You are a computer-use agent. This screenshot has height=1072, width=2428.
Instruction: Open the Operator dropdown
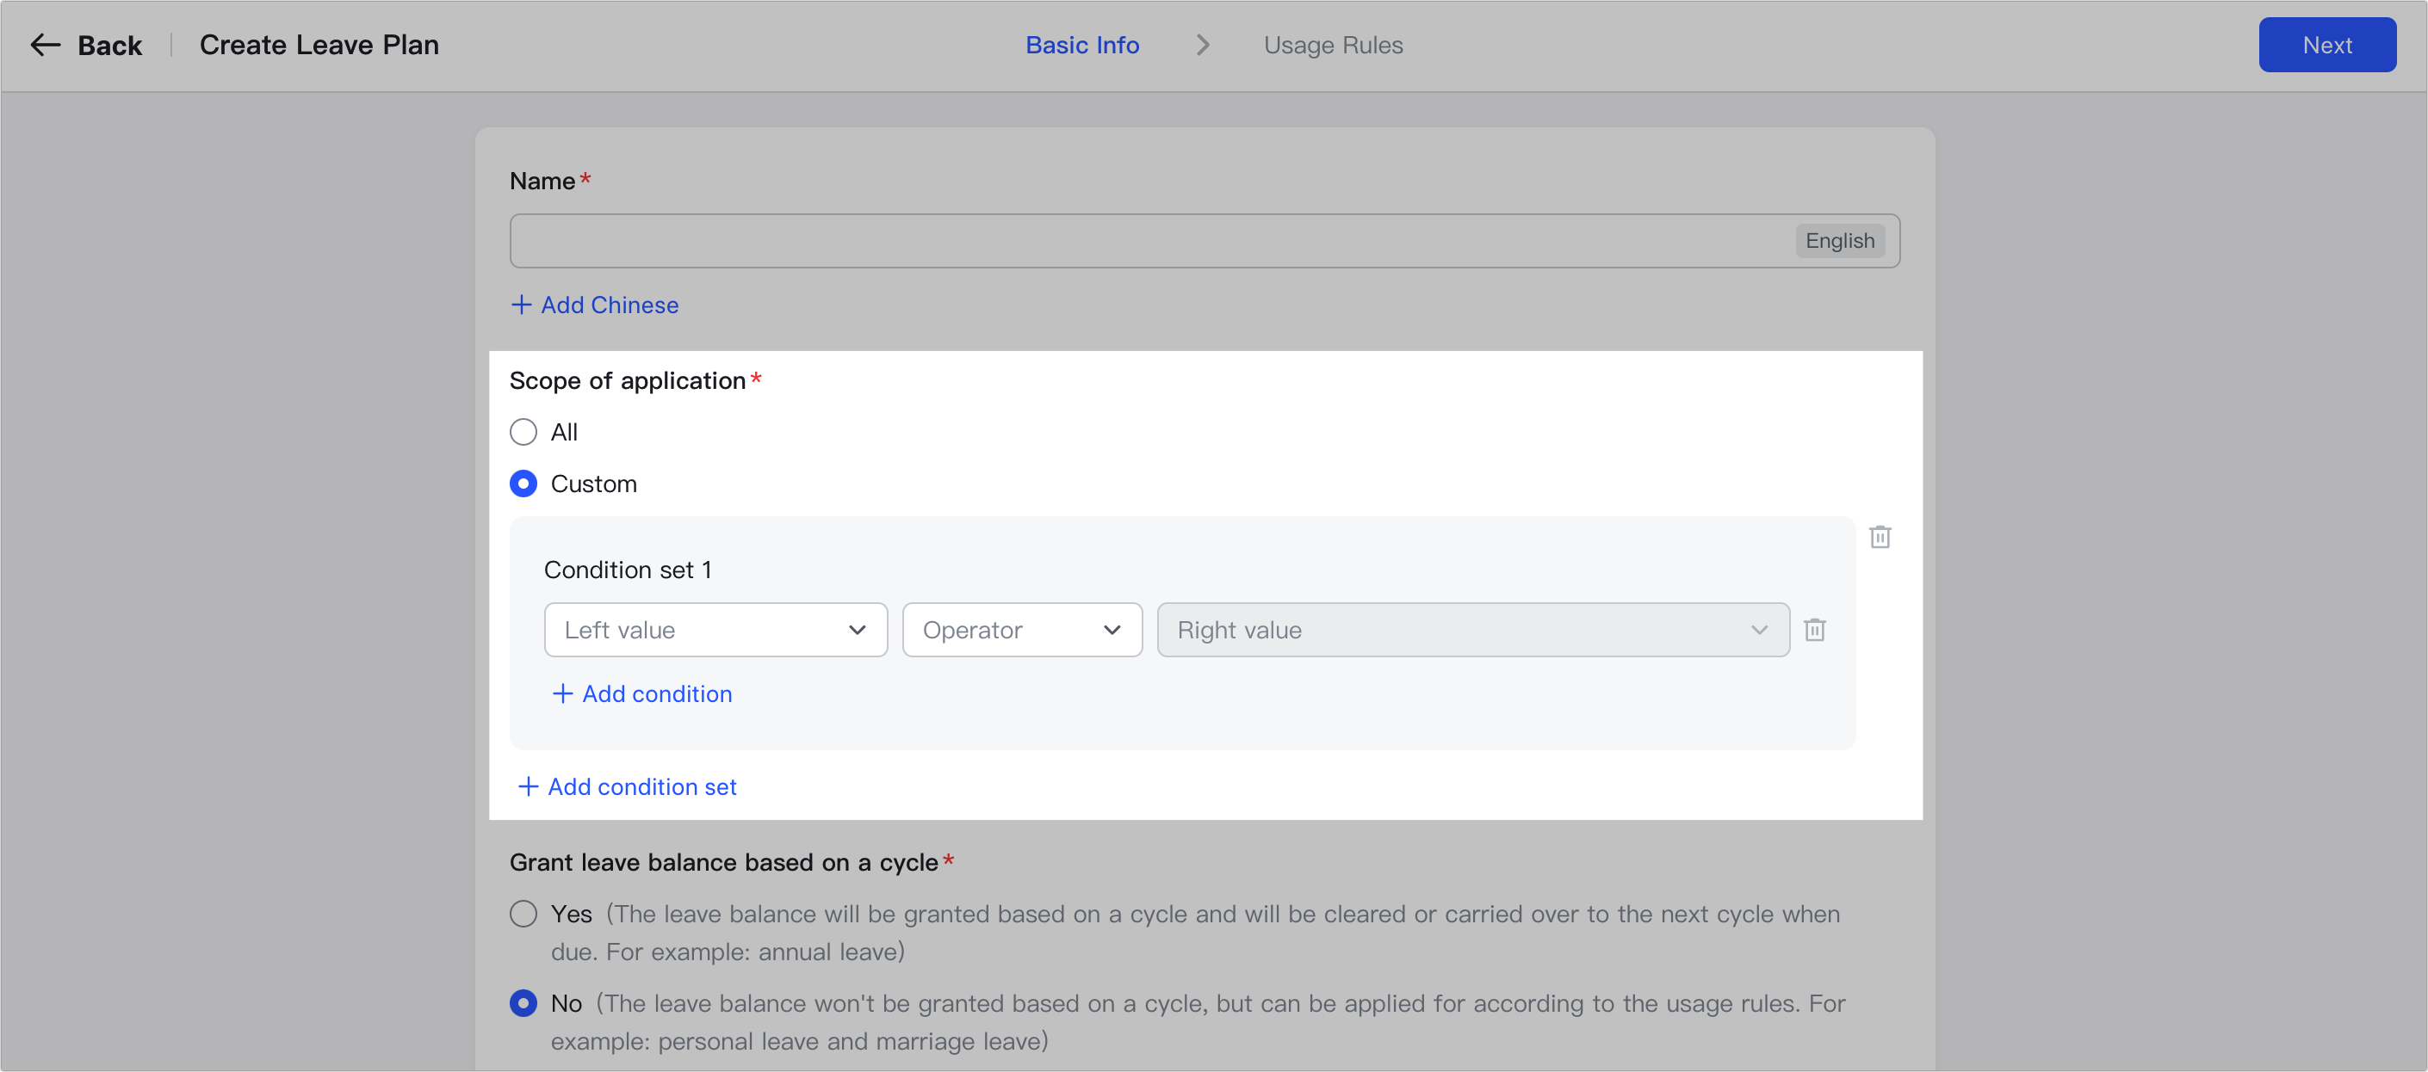point(1022,629)
